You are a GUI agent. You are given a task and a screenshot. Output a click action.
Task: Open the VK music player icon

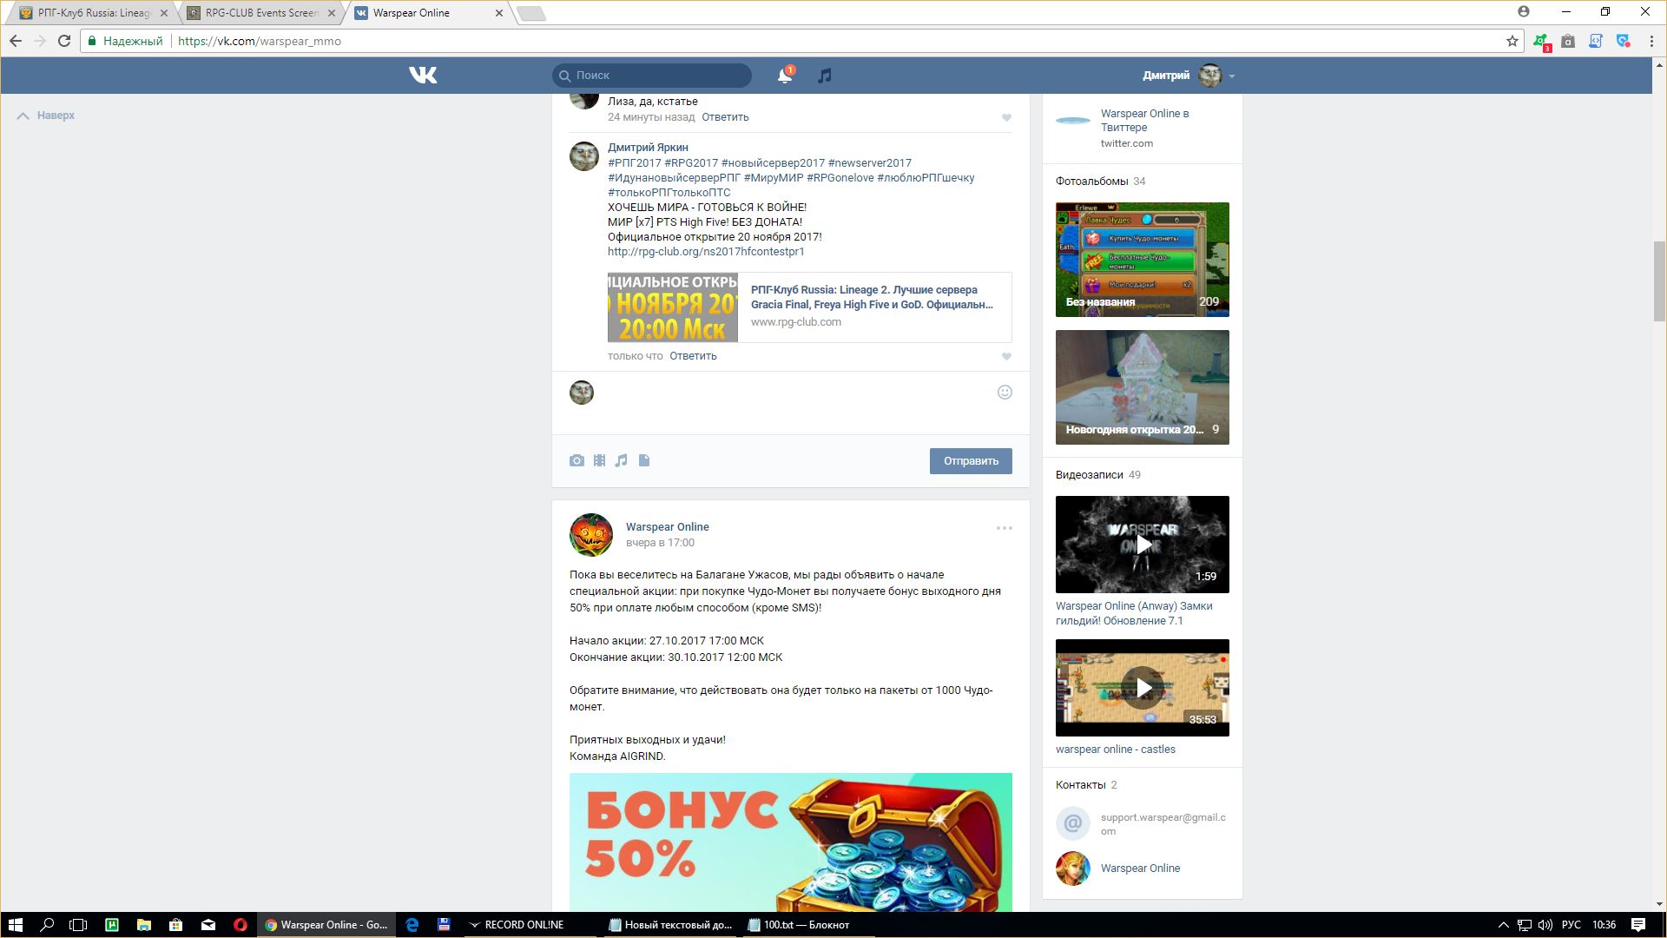(x=825, y=76)
